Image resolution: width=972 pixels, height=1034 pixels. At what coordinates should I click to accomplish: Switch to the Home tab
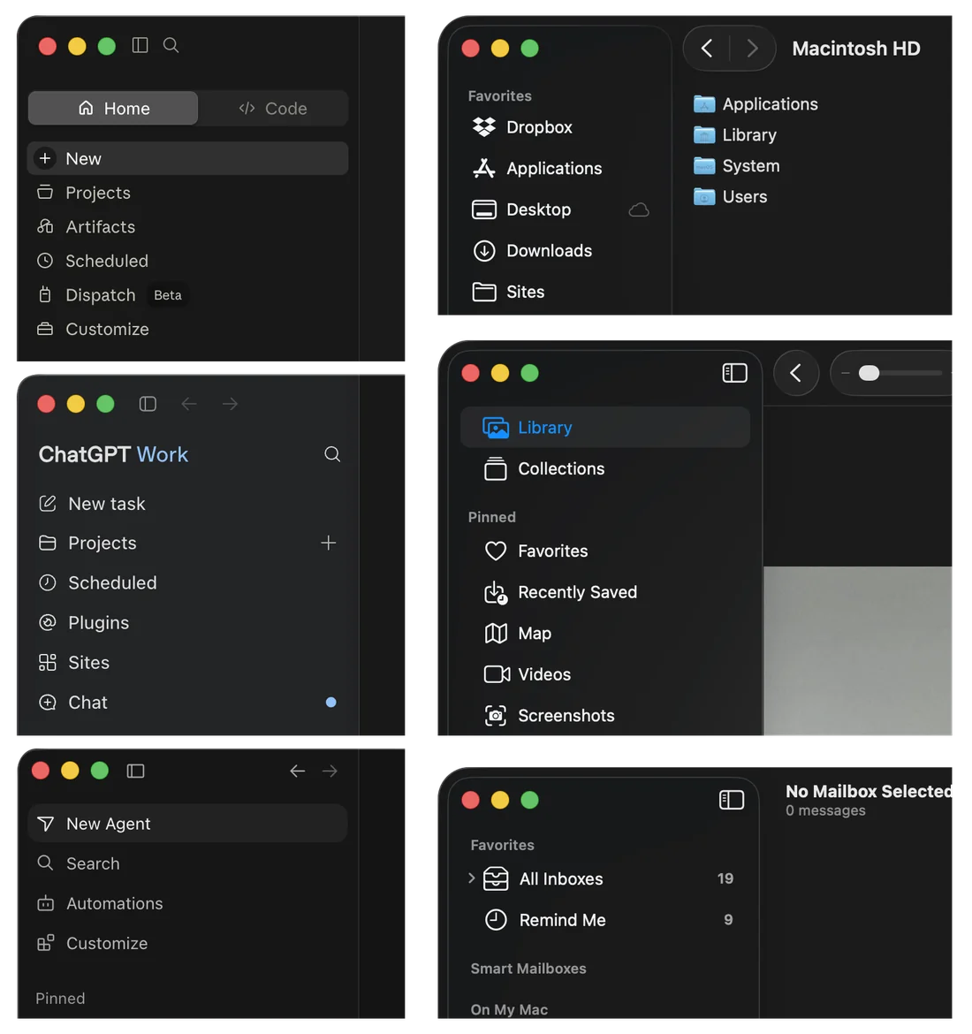coord(113,108)
